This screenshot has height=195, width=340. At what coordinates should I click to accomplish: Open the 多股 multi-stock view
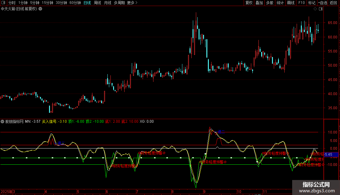(x=270, y=3)
